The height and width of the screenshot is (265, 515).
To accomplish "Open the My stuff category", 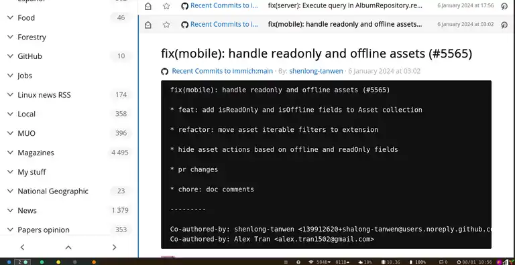I will click(32, 172).
